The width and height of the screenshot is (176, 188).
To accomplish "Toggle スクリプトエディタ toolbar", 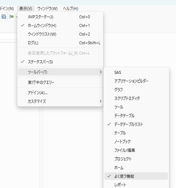I will (x=136, y=98).
